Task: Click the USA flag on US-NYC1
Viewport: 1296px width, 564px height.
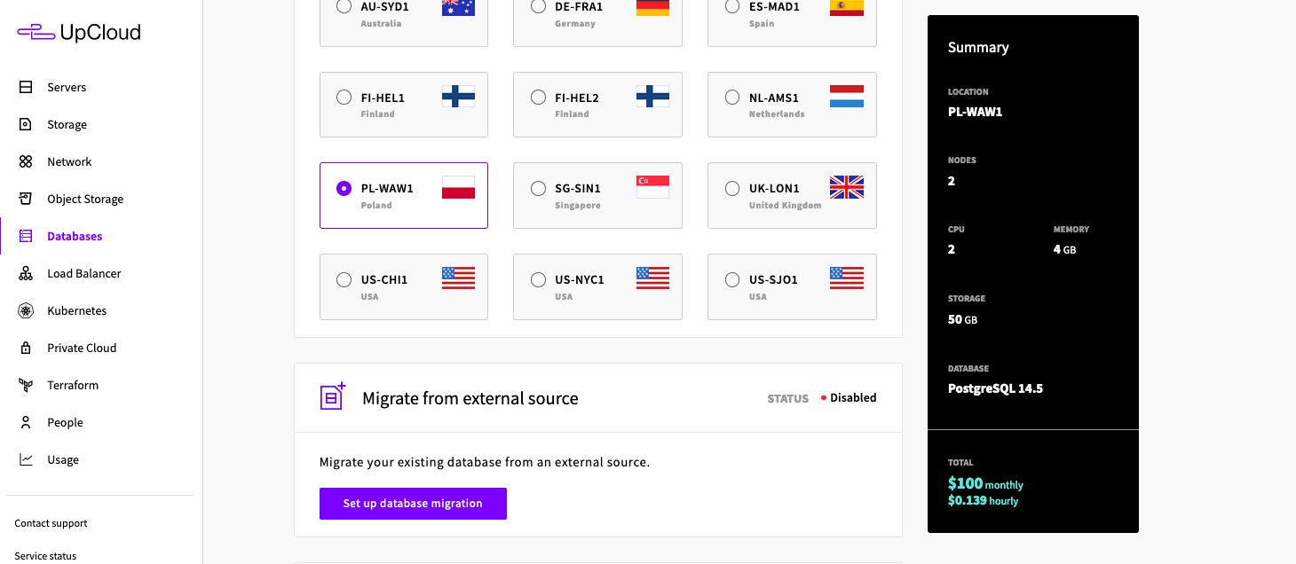Action: (652, 278)
